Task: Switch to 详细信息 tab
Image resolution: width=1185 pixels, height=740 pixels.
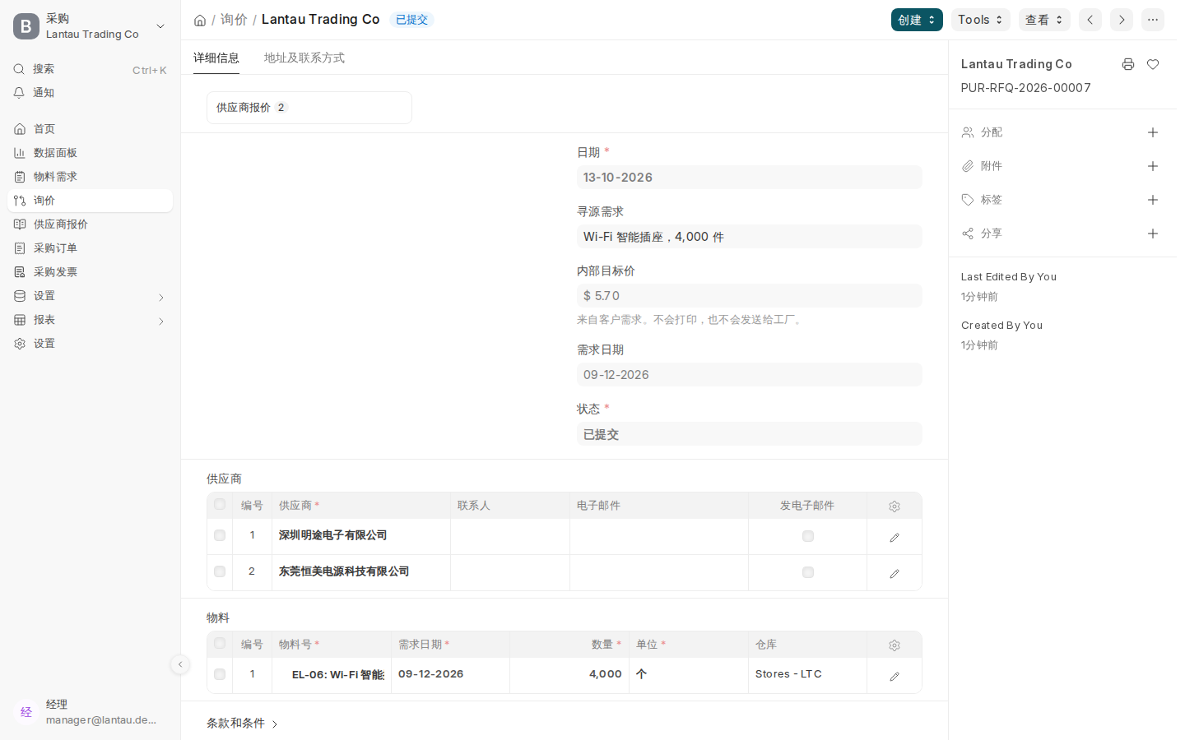Action: click(x=216, y=58)
